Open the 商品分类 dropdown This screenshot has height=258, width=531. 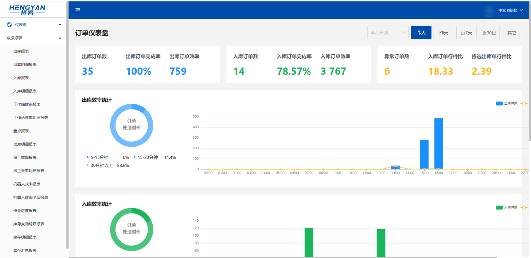click(388, 32)
